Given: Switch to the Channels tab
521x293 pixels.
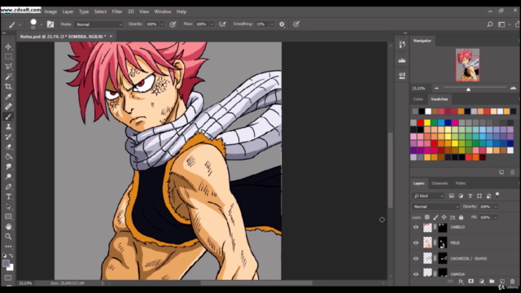Looking at the screenshot, I should (440, 183).
